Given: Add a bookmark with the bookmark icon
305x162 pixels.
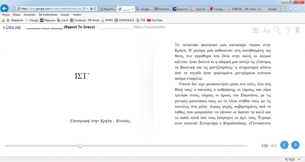Looking at the screenshot, I should click(x=297, y=30).
